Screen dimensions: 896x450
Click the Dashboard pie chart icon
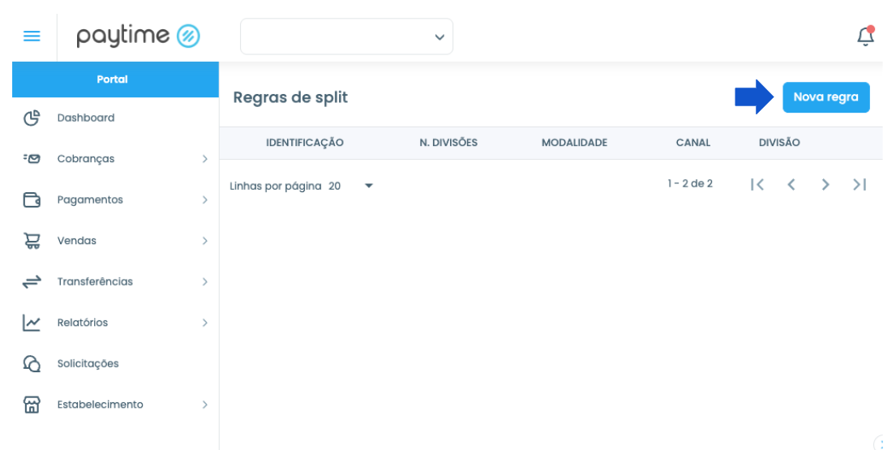pos(32,118)
